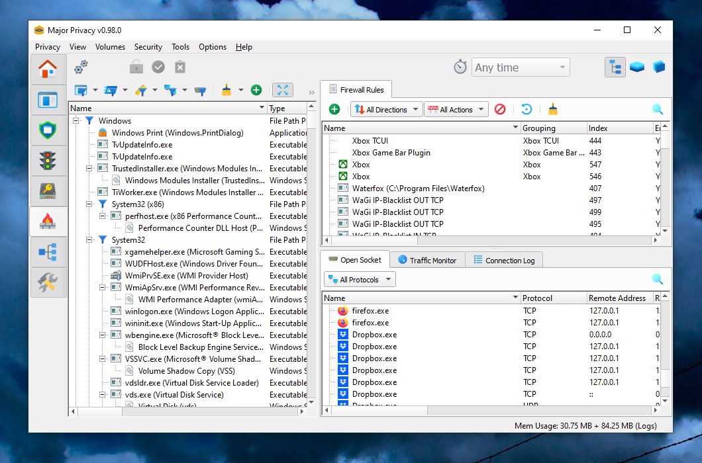Viewport: 702px width, 463px height.
Task: Select the Open Socket tab
Action: tap(355, 259)
